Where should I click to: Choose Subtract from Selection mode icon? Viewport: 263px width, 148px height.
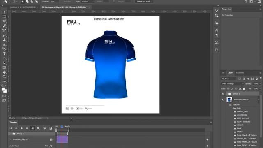coord(32,2)
